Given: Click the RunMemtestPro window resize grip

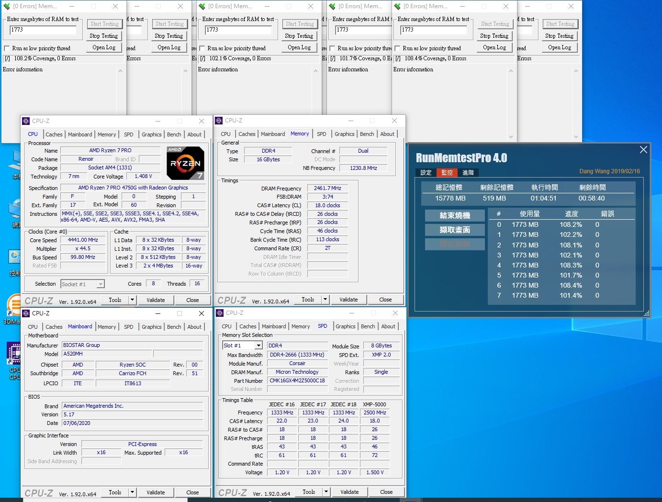Looking at the screenshot, I should [x=647, y=314].
